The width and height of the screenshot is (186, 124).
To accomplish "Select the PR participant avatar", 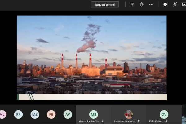I will pyautogui.click(x=18, y=114).
